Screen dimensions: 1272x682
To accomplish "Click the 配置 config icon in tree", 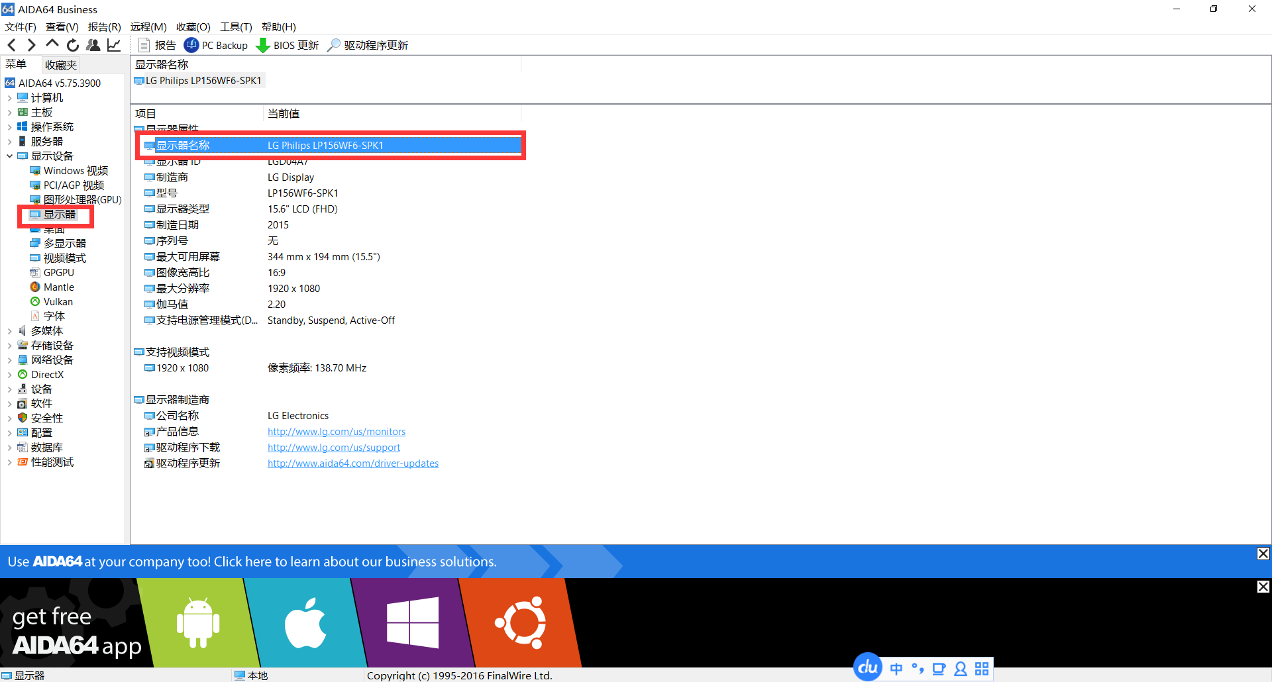I will [x=23, y=433].
